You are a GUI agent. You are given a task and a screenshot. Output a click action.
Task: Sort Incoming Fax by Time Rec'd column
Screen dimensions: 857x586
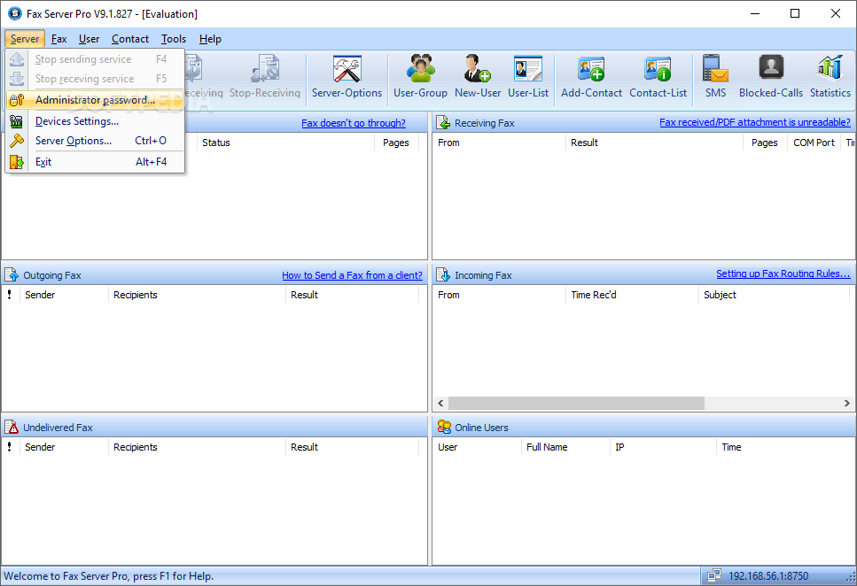[x=632, y=295]
